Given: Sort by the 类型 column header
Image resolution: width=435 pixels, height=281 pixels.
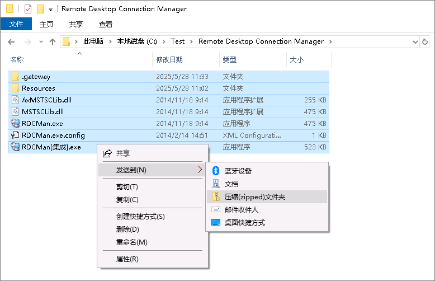Looking at the screenshot, I should tap(253, 59).
